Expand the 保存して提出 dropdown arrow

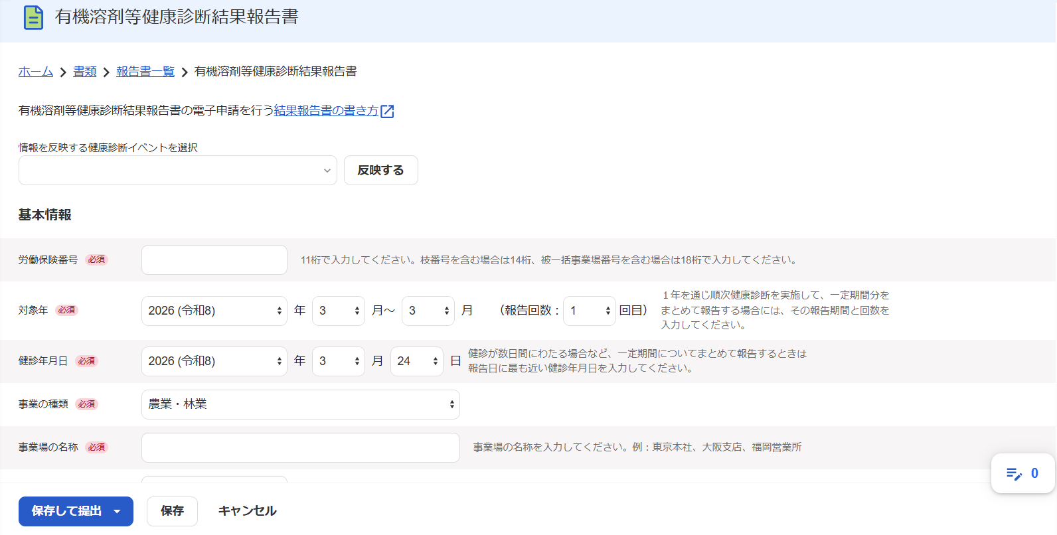pos(117,511)
